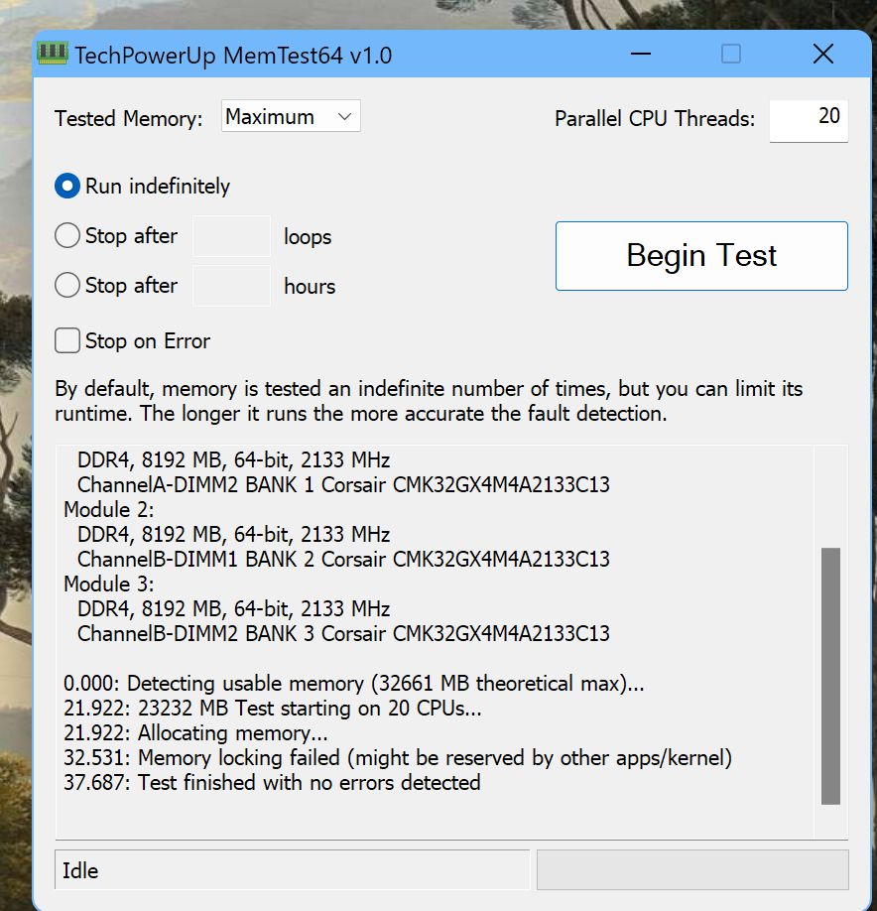
Task: Click 'Test finished with no errors detected' line
Action: pyautogui.click(x=272, y=783)
